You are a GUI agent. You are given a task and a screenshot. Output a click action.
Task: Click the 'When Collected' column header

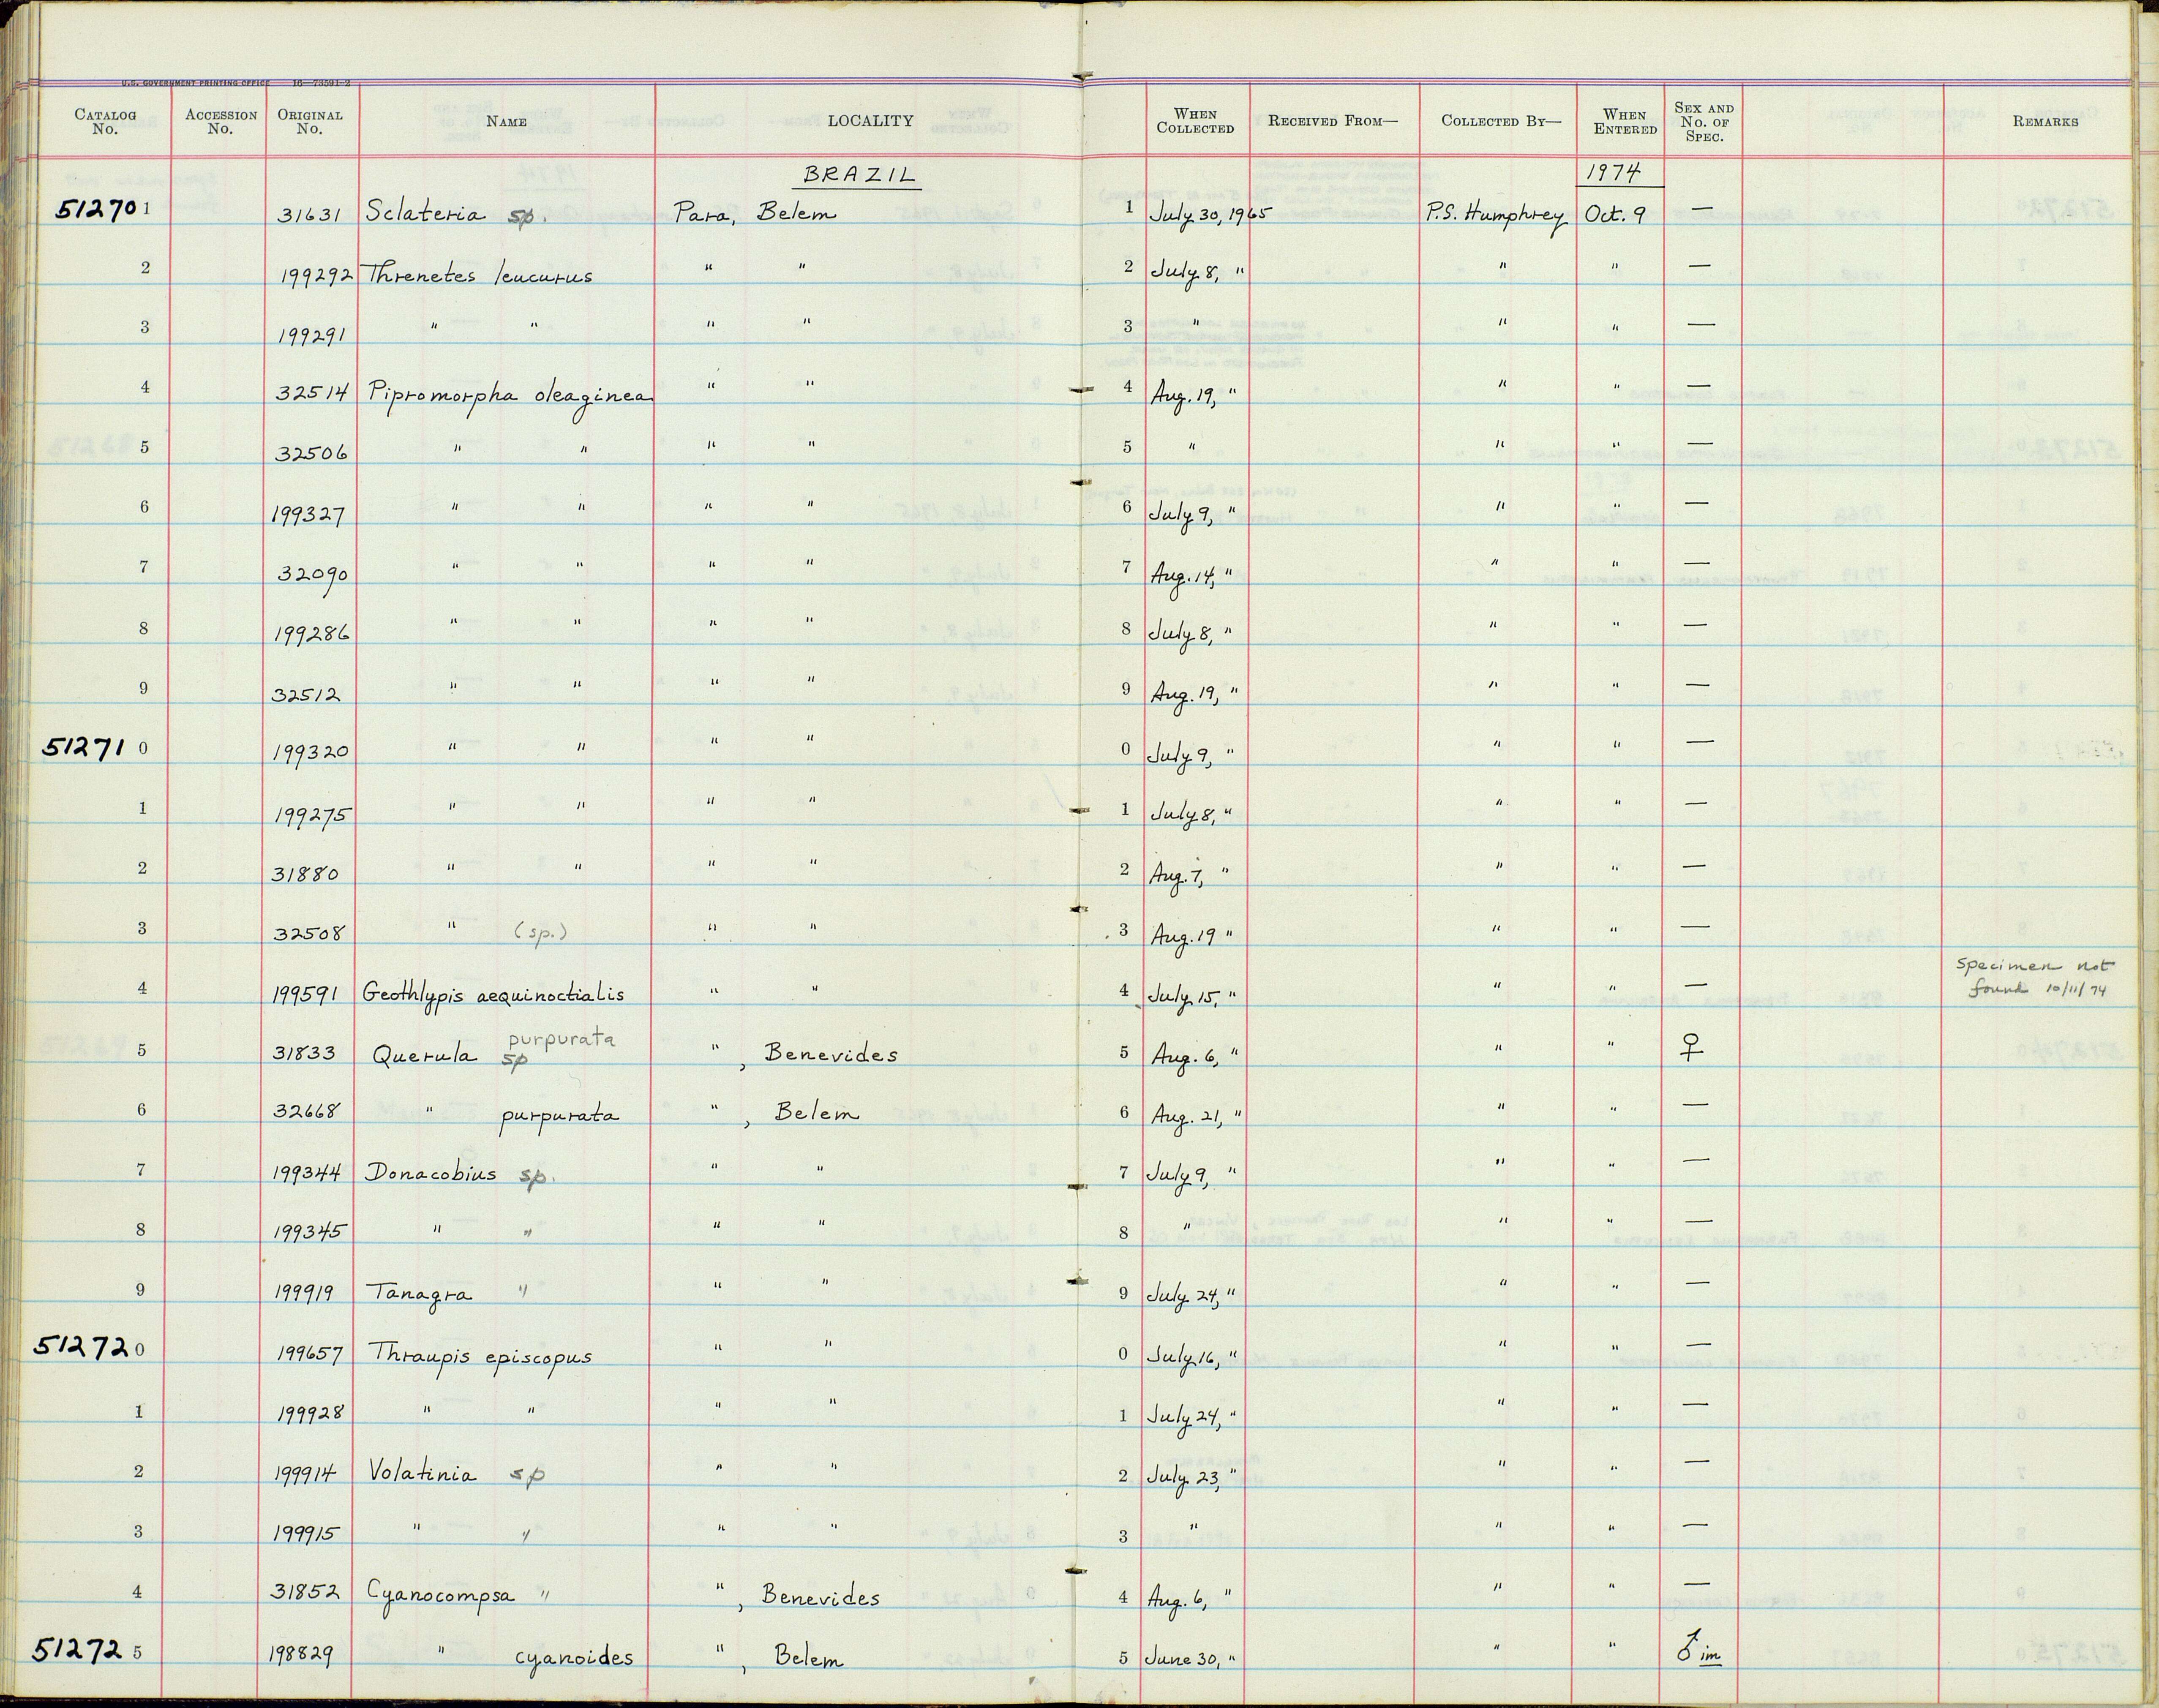1195,121
